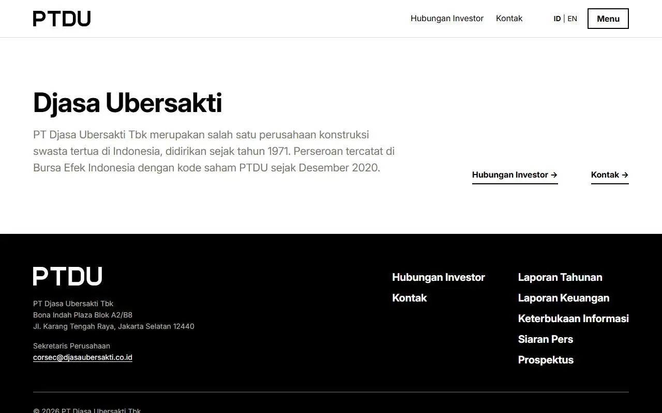Open the Menu button
Image resolution: width=662 pixels, height=413 pixels.
coord(608,19)
